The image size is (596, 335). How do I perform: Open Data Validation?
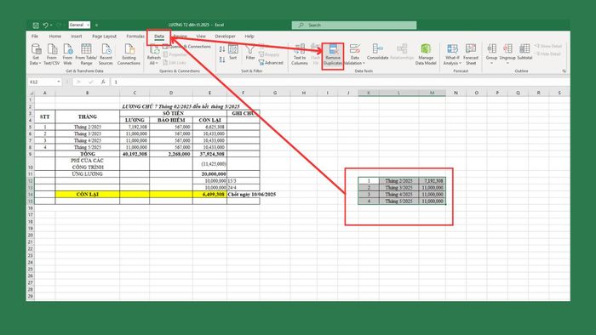point(355,54)
